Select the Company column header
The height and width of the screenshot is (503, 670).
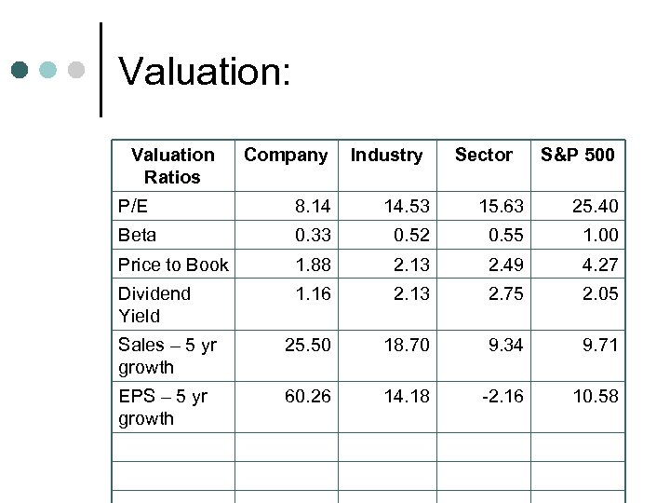click(286, 156)
